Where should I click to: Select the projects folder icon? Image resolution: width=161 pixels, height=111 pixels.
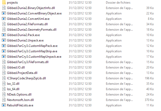pyautogui.click(x=4, y=3)
